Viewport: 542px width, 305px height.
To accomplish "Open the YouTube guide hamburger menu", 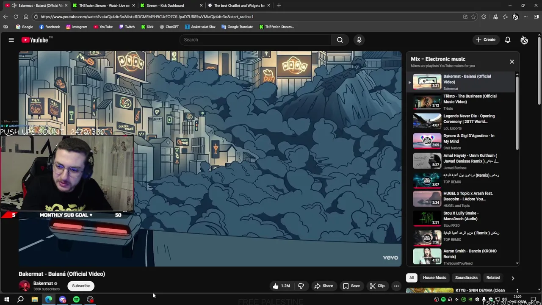I will (x=11, y=40).
